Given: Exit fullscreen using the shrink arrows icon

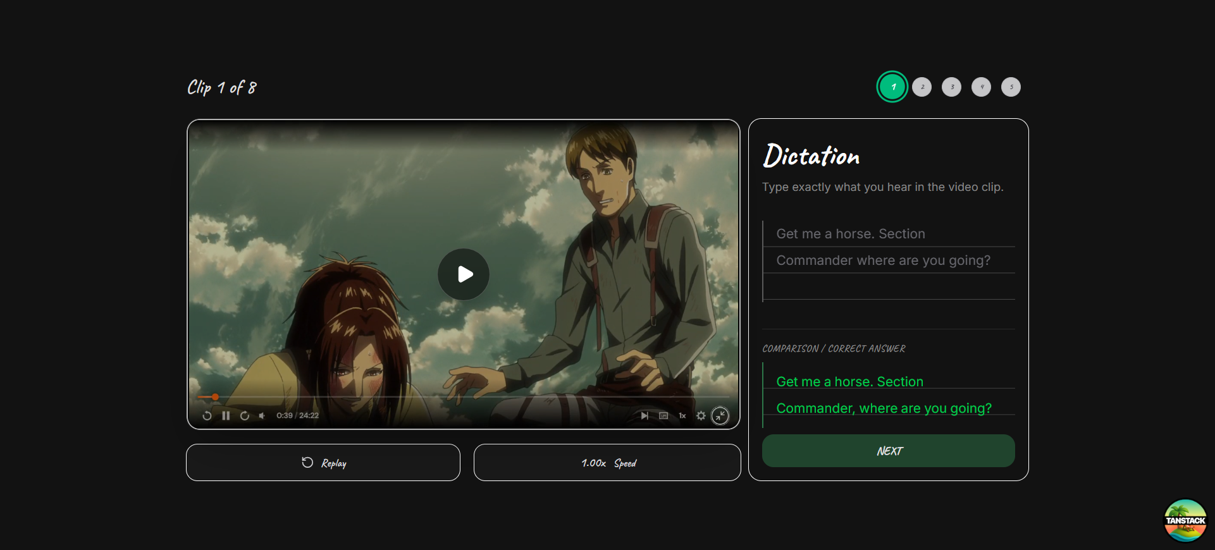Looking at the screenshot, I should pos(720,416).
